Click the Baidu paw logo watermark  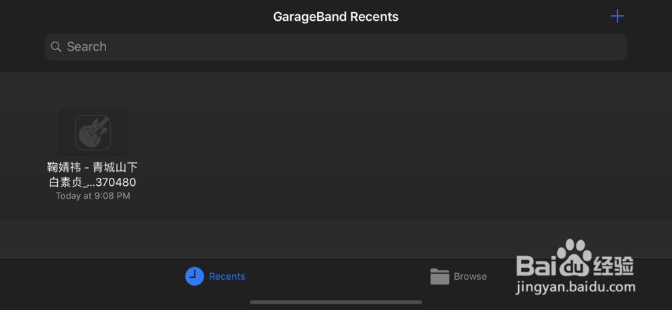click(x=574, y=258)
